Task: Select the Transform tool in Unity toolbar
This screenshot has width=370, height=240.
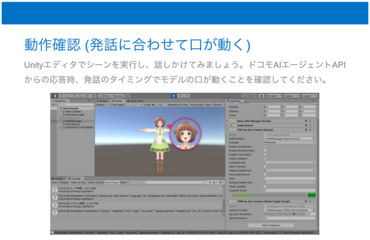Action: point(87,96)
